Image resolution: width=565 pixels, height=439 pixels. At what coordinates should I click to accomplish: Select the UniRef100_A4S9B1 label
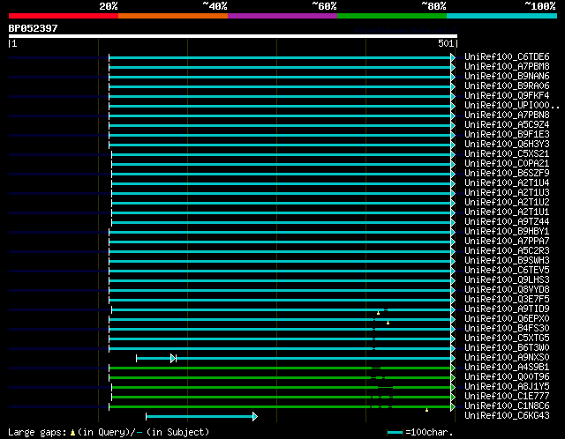point(507,368)
